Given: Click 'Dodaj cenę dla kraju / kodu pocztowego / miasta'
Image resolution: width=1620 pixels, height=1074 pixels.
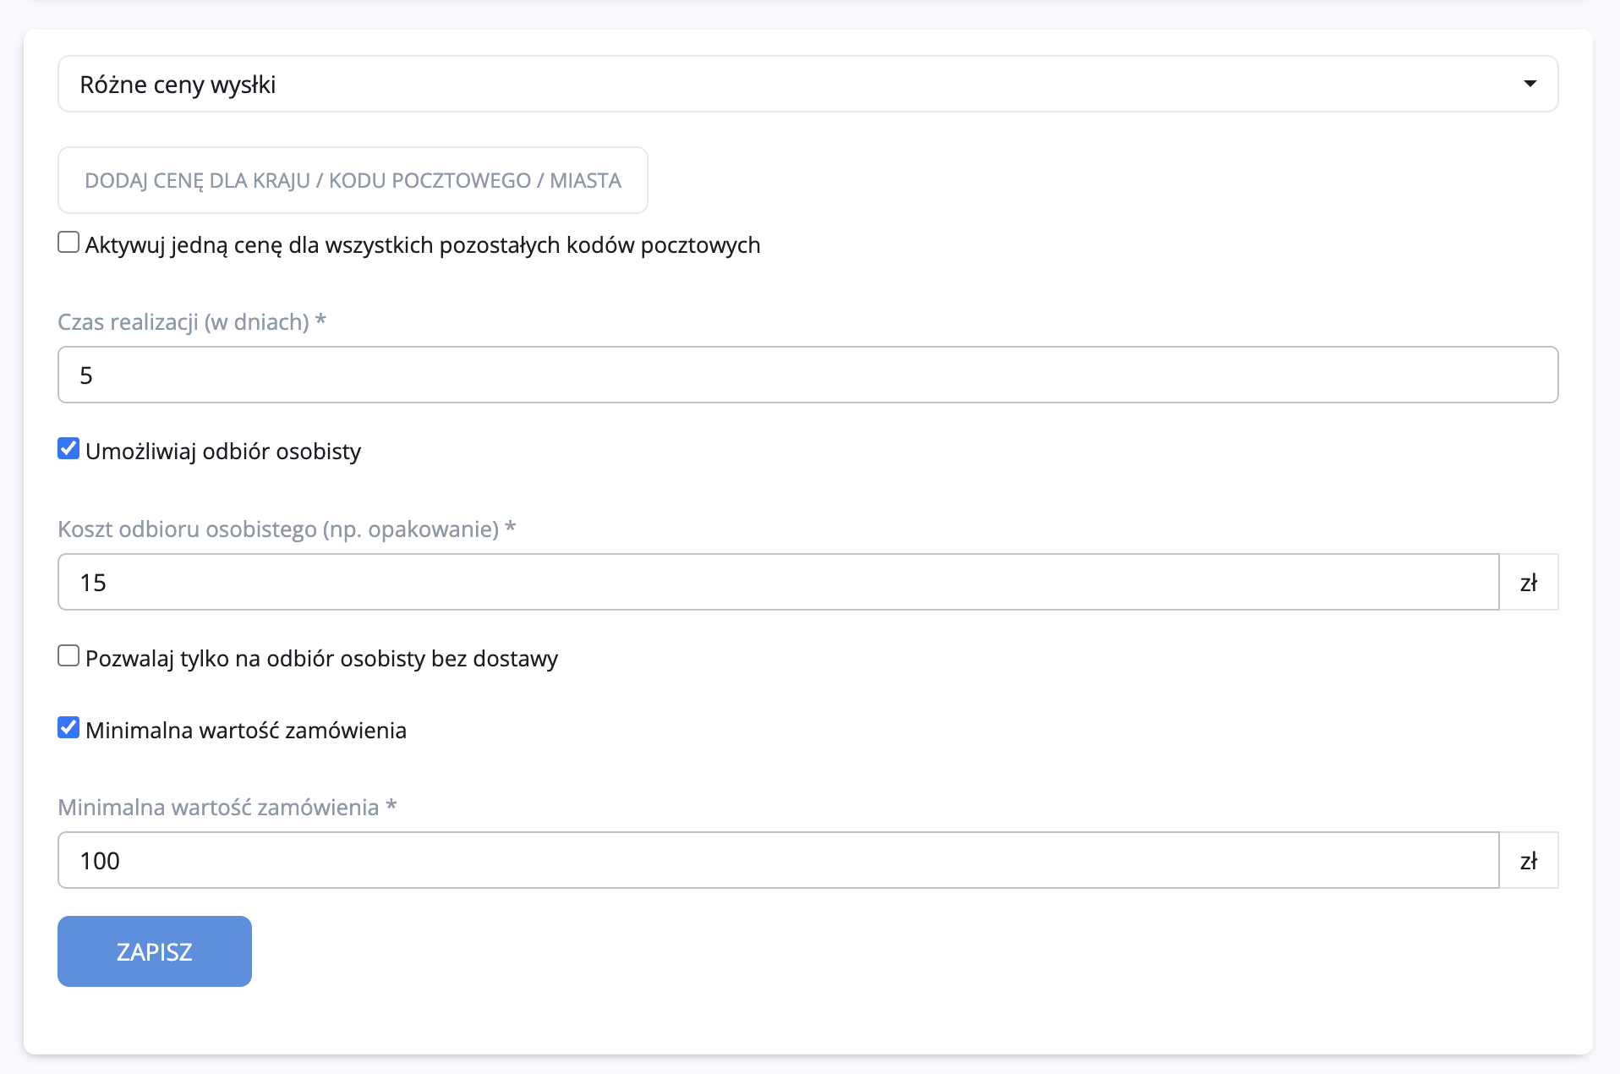Looking at the screenshot, I should point(353,180).
